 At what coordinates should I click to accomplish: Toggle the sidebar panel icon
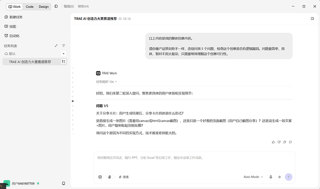click(56, 6)
